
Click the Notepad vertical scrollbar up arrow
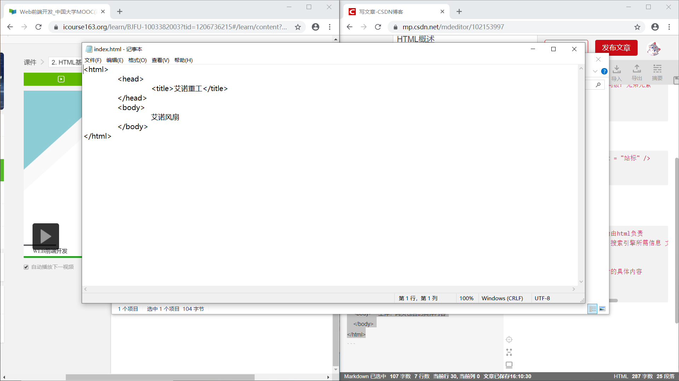(x=581, y=68)
